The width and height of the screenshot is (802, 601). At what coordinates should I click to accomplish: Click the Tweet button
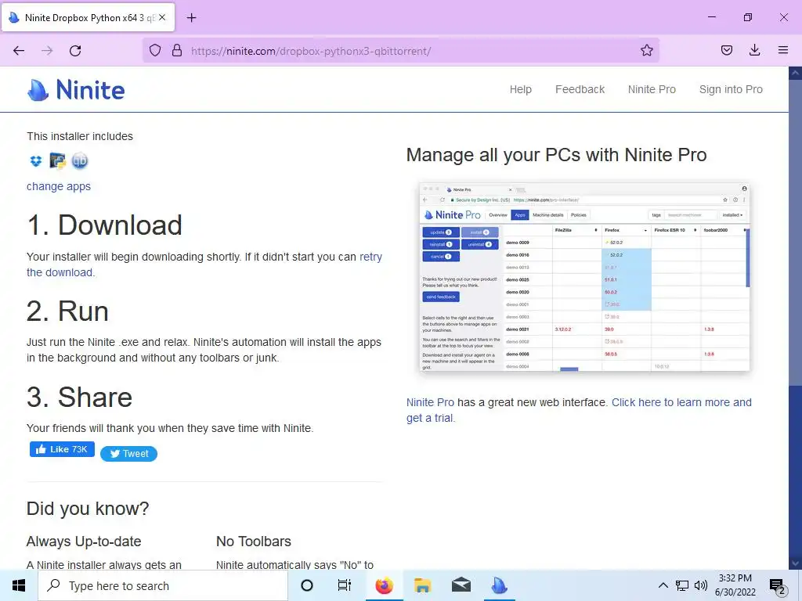pos(129,454)
